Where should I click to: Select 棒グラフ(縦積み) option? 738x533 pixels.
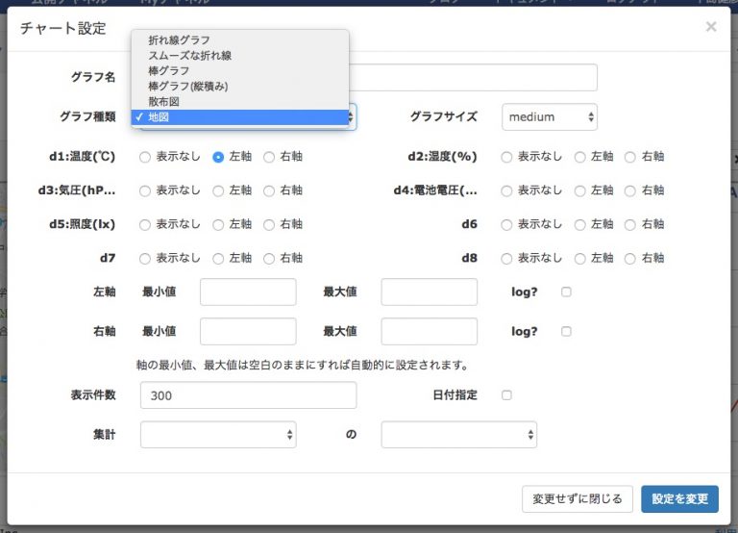pyautogui.click(x=187, y=87)
